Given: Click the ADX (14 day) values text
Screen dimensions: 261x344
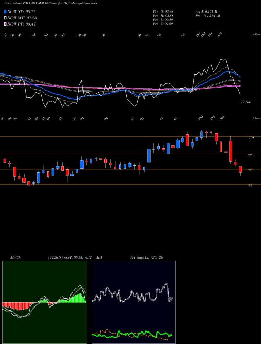Looking at the screenshot, I should click(147, 257).
